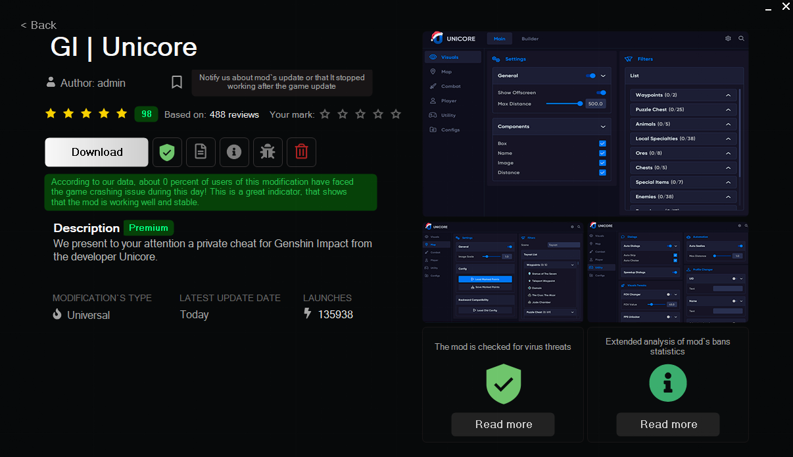Click the Universal modification type value

89,315
